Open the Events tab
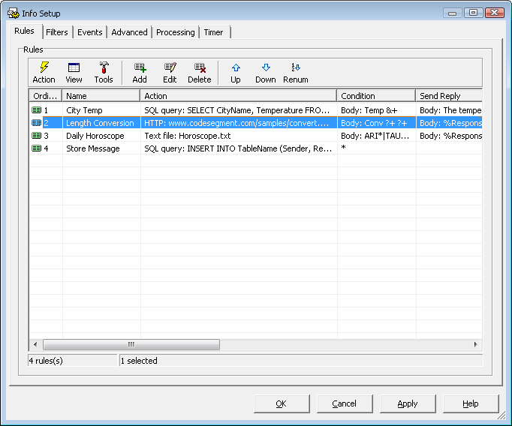Viewport: 512px width, 426px height. coord(90,32)
